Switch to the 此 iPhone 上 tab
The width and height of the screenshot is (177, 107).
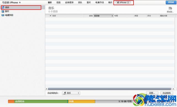point(123,2)
